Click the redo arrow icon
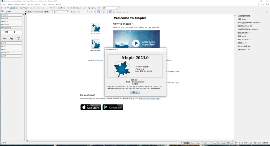Viewport: 270px width, 146px height. pyautogui.click(x=34, y=8)
